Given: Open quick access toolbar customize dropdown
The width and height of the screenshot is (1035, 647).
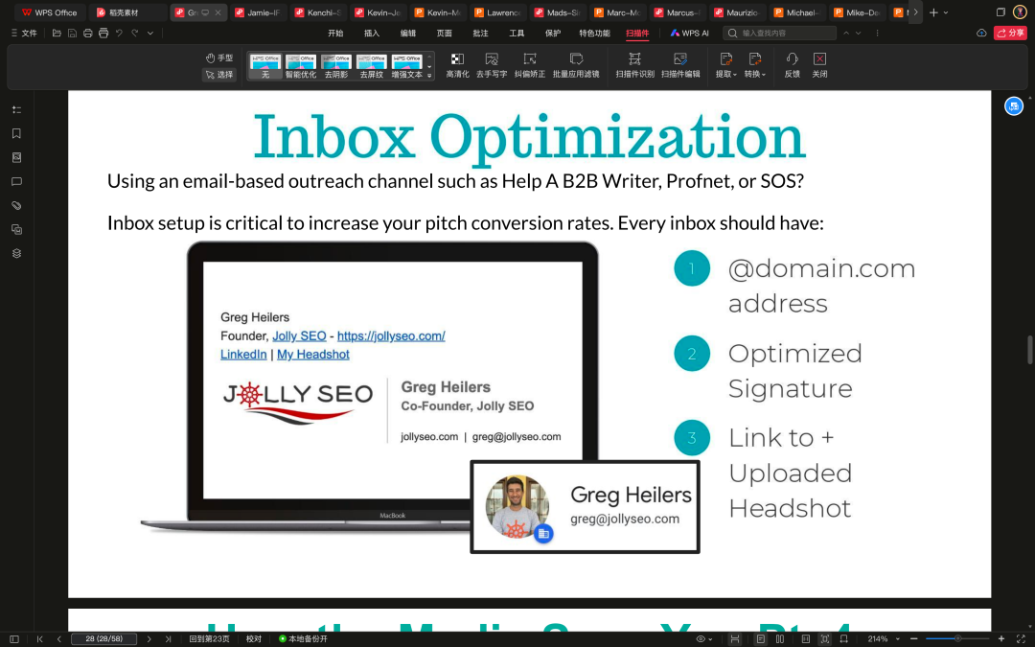Looking at the screenshot, I should (150, 33).
